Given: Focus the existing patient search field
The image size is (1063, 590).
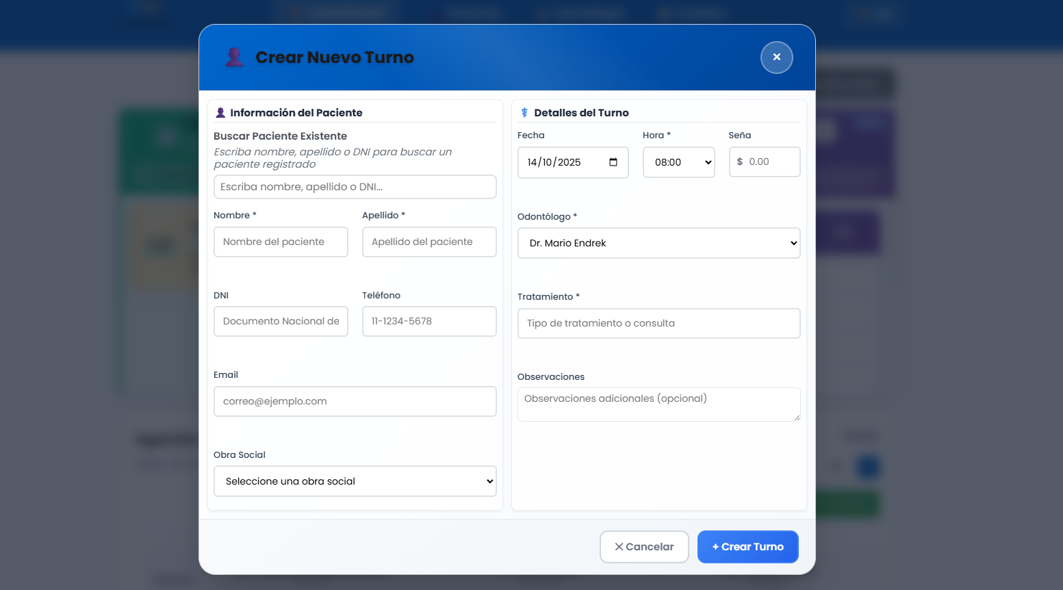Looking at the screenshot, I should pyautogui.click(x=355, y=187).
